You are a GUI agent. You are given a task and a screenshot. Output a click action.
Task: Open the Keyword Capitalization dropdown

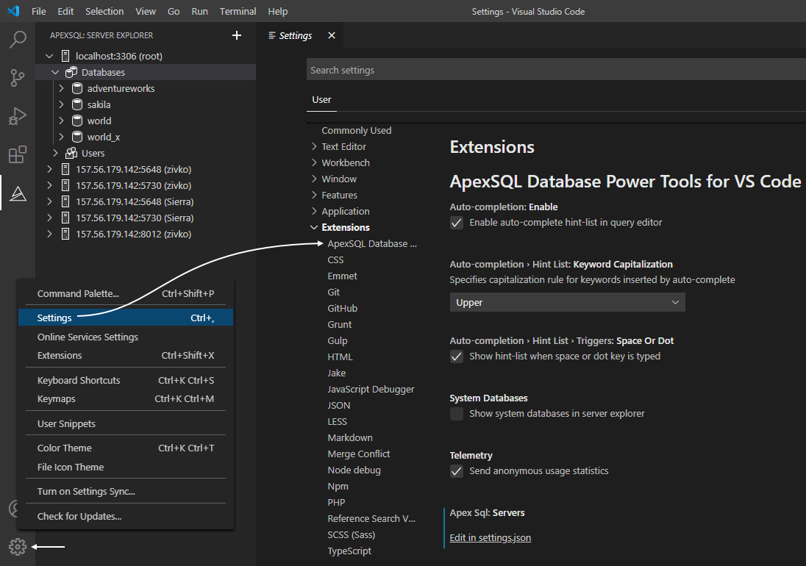click(x=568, y=303)
